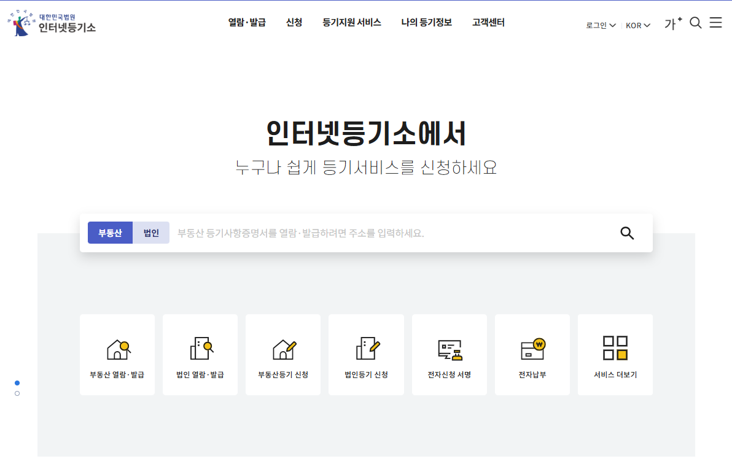
Task: Open the 나의 등기정보 menu
Action: [427, 23]
